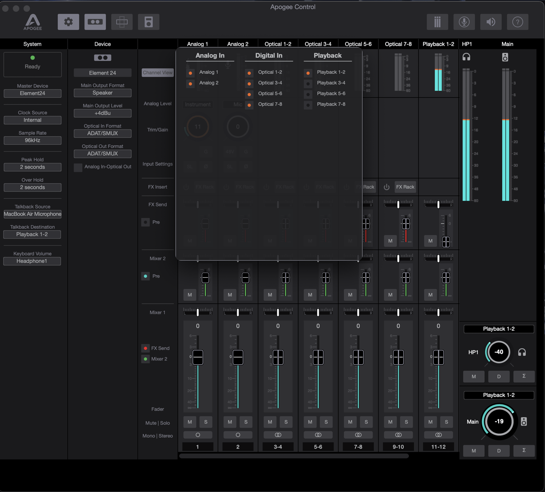Open the Main Output Format Speaker dropdown

point(102,93)
